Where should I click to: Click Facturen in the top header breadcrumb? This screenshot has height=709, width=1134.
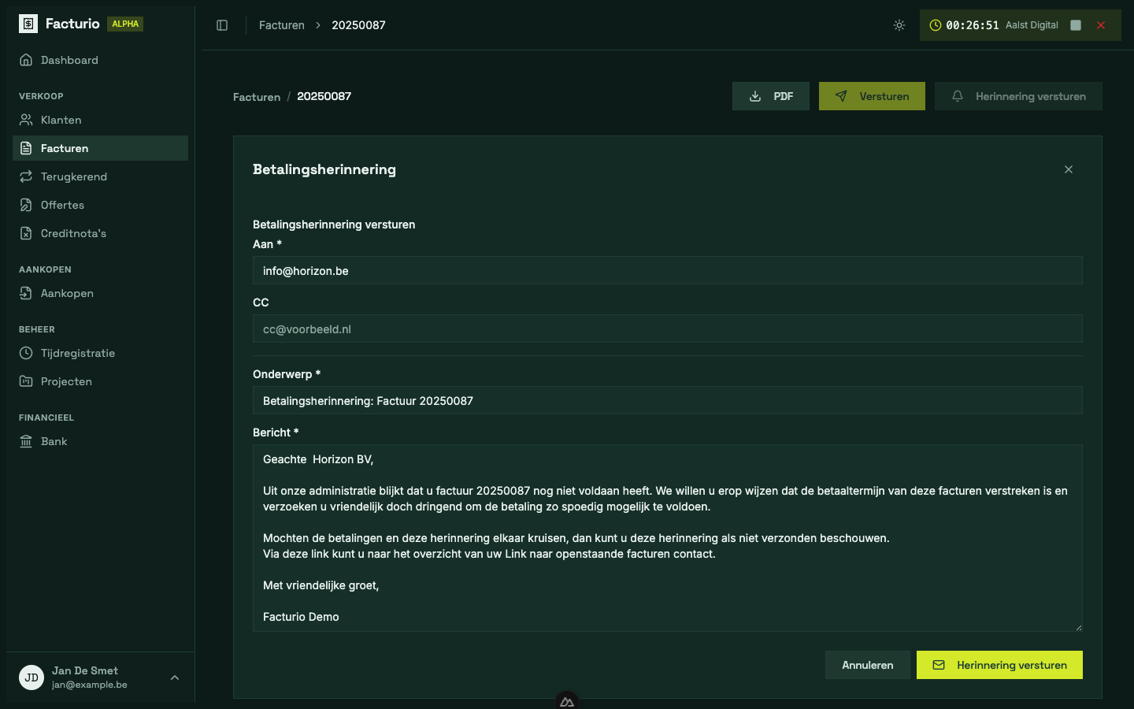pos(282,25)
